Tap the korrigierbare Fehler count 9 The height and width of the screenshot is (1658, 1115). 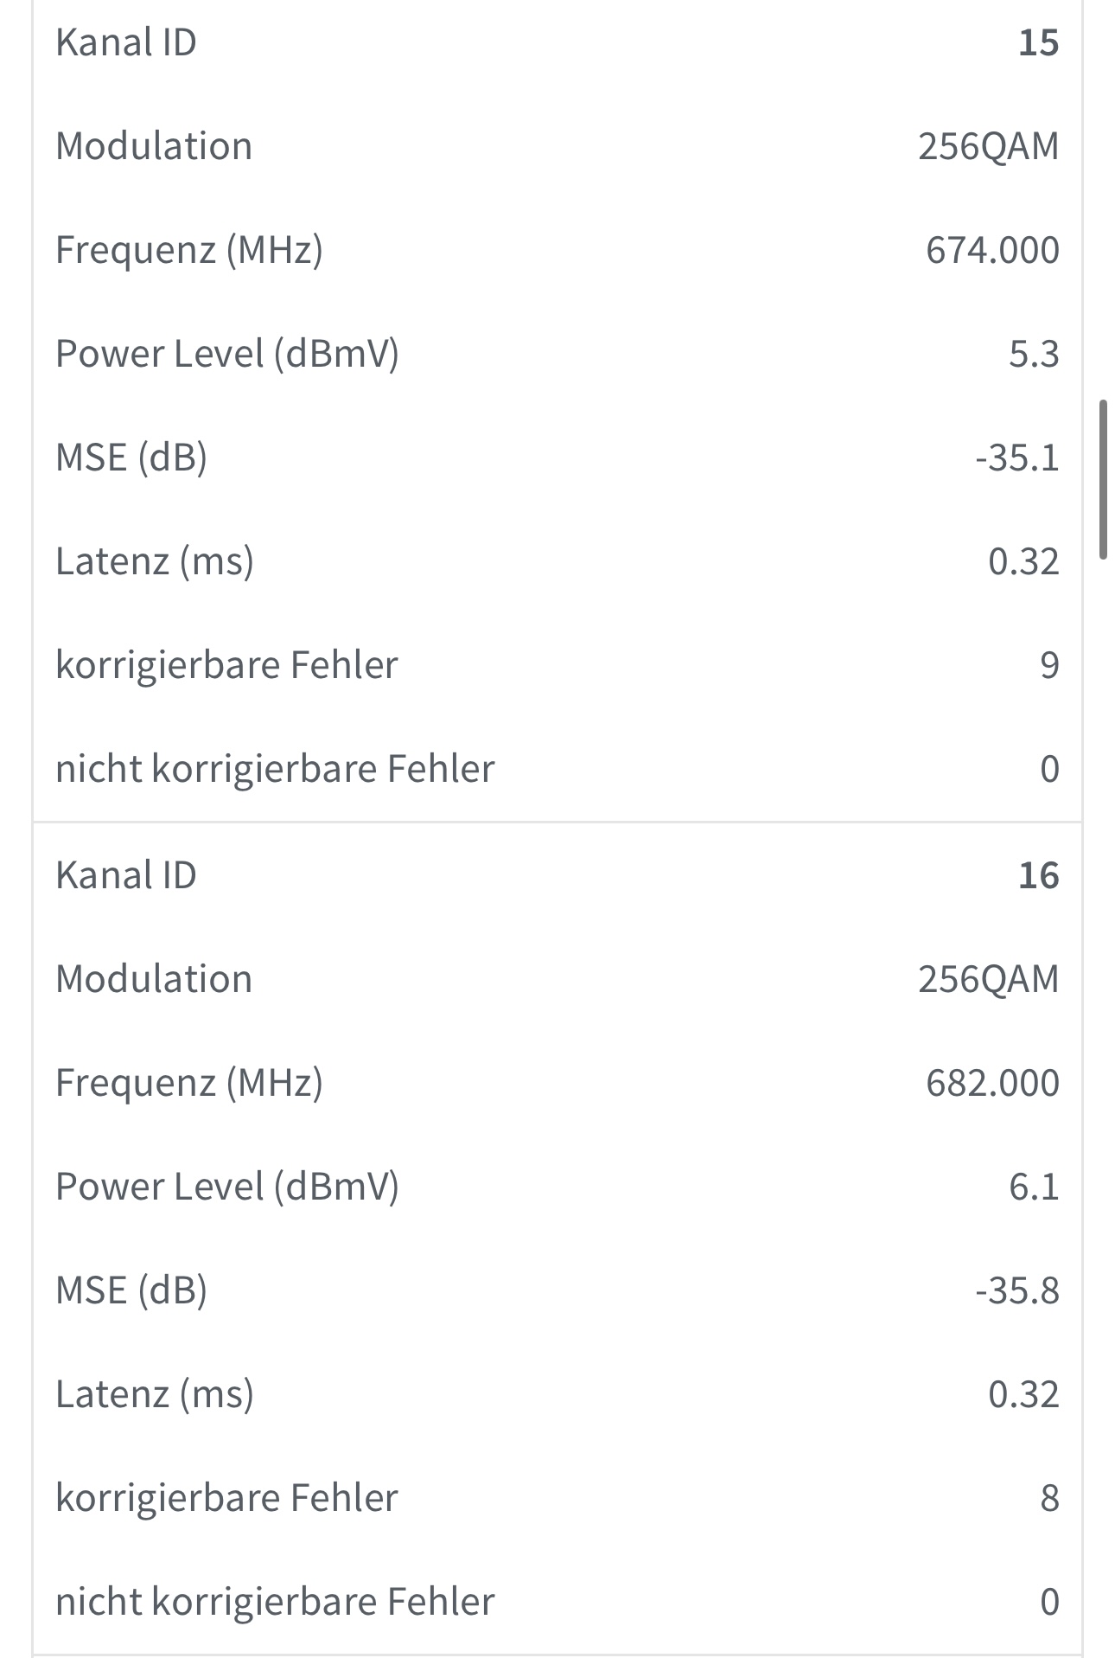(1048, 665)
